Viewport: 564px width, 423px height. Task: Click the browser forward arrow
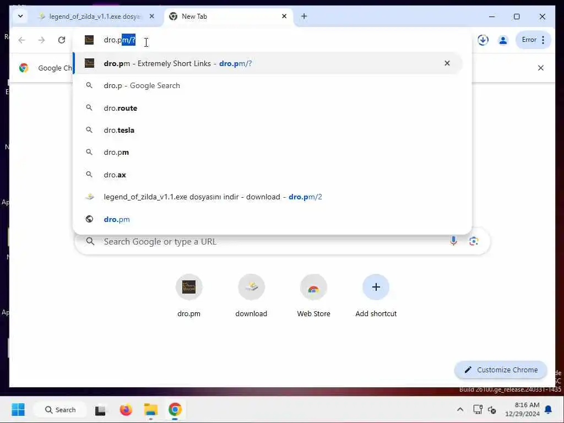click(42, 40)
